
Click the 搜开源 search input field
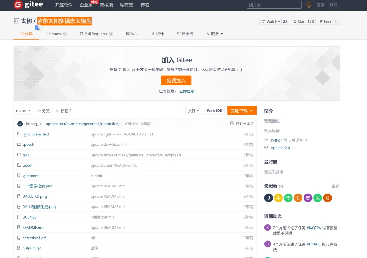274,5
